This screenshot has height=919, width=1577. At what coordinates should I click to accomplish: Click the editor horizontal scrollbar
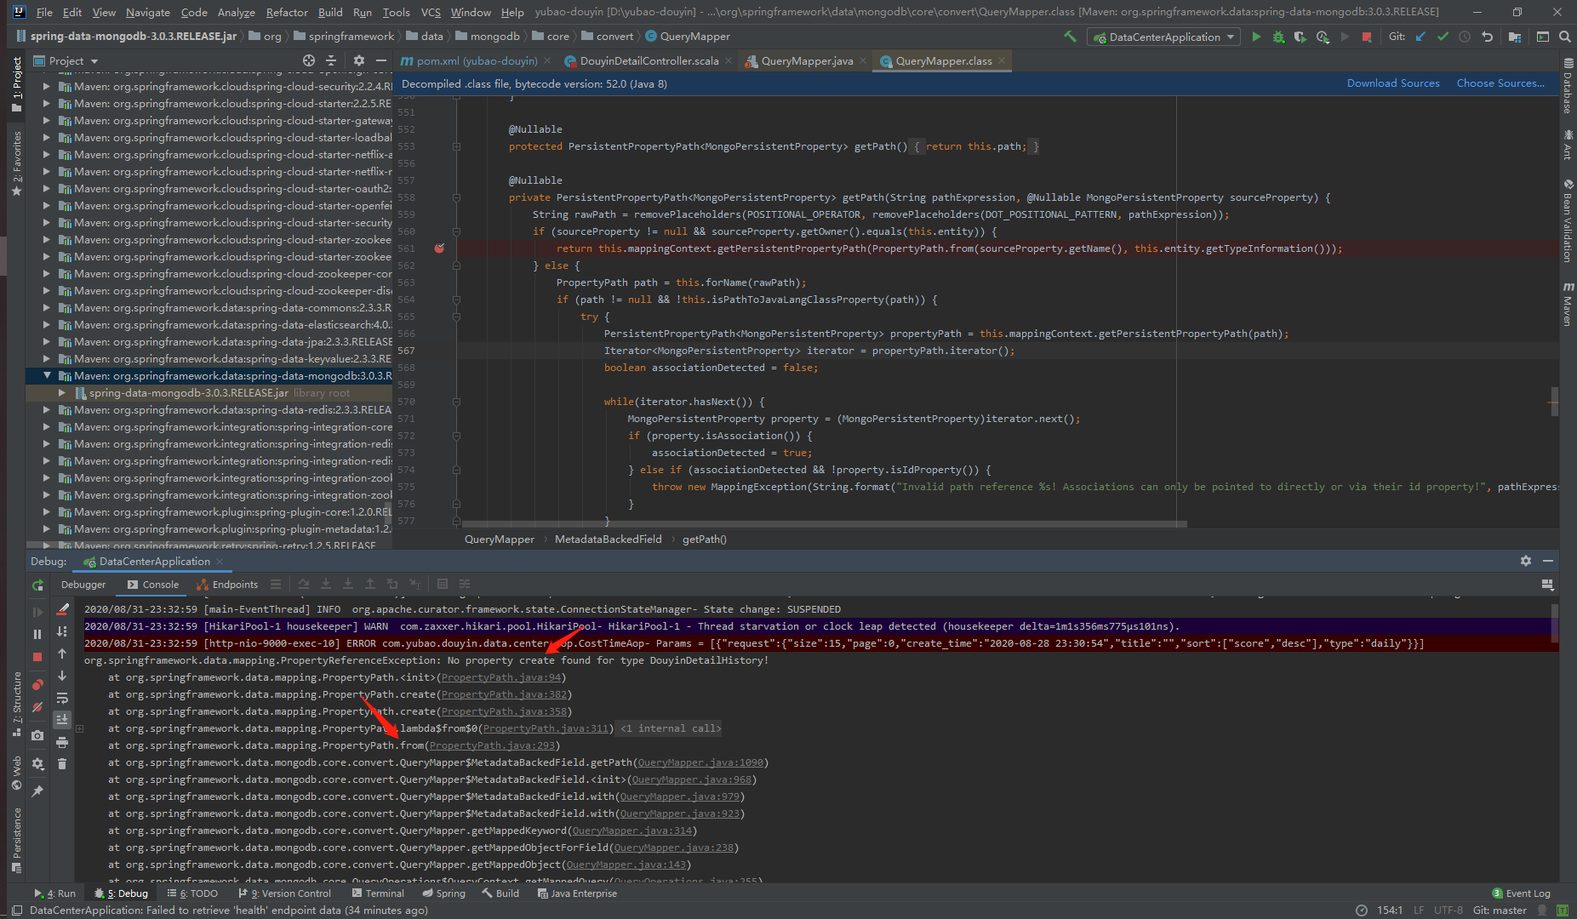(824, 524)
